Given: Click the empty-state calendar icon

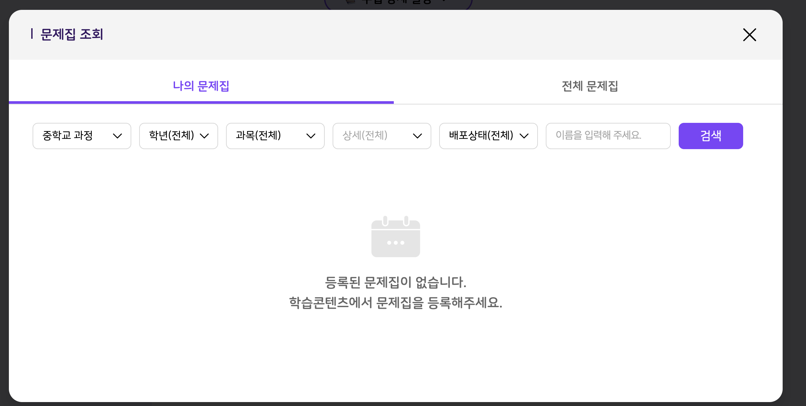Looking at the screenshot, I should [x=395, y=237].
